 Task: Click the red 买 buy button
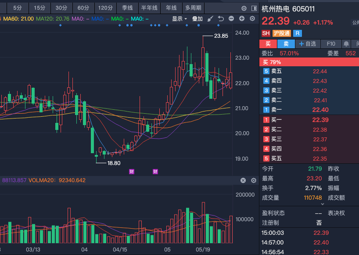tap(268, 44)
